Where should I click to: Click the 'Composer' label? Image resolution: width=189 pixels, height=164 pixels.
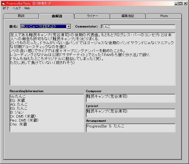coord(94,91)
